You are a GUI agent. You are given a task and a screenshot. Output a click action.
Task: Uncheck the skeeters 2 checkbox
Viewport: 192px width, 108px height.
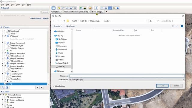[7, 71]
